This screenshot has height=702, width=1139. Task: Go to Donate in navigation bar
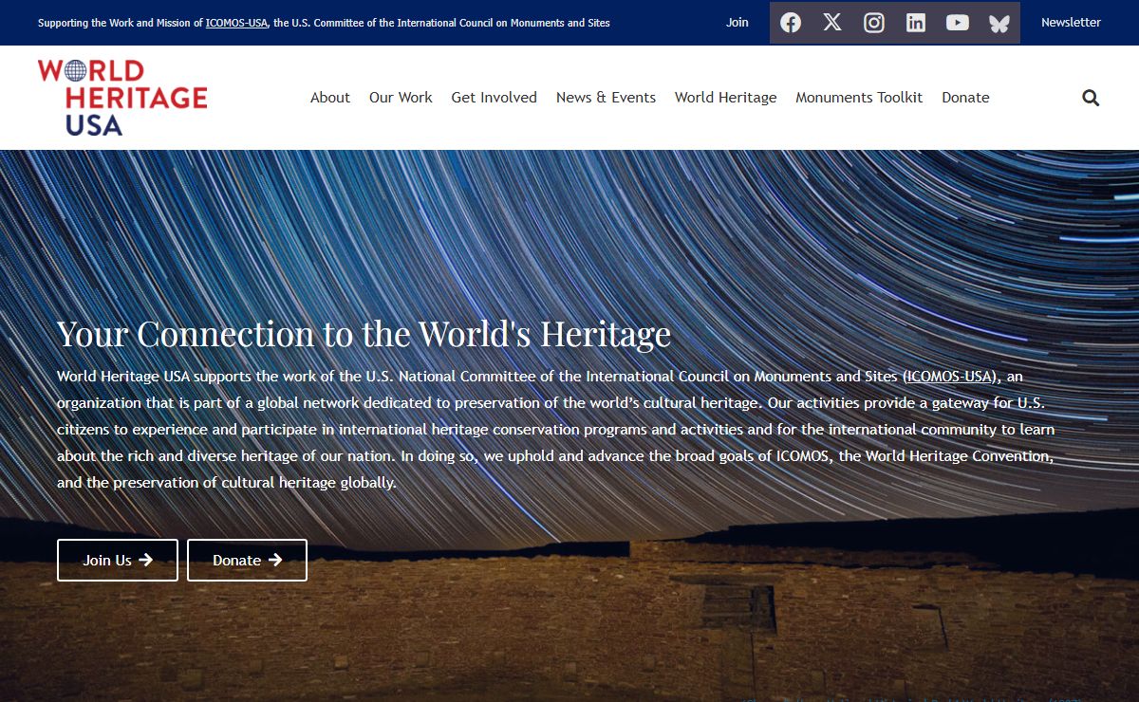coord(965,98)
